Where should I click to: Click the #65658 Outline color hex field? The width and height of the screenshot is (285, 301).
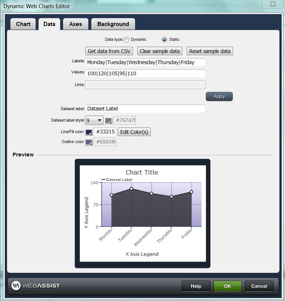pos(105,142)
